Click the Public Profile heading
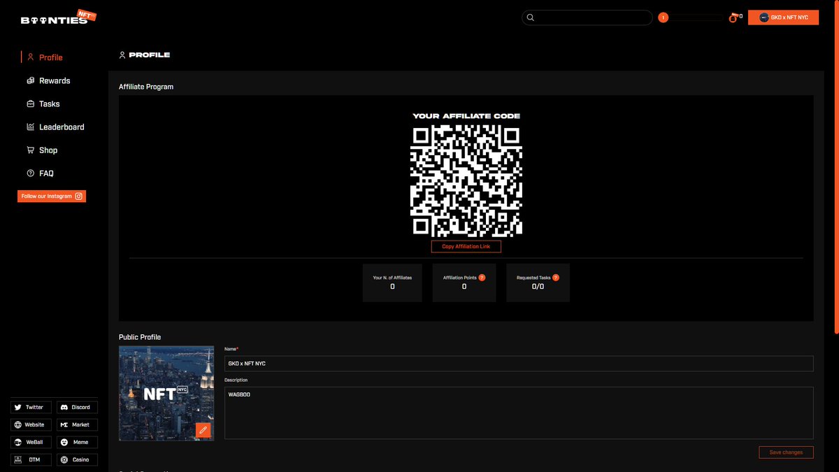This screenshot has width=839, height=472. pyautogui.click(x=140, y=337)
